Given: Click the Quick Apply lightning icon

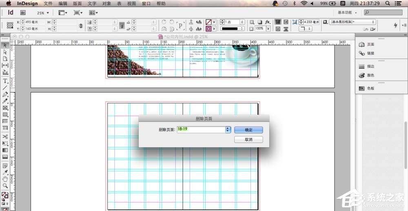Looking at the screenshot, I should (x=396, y=25).
